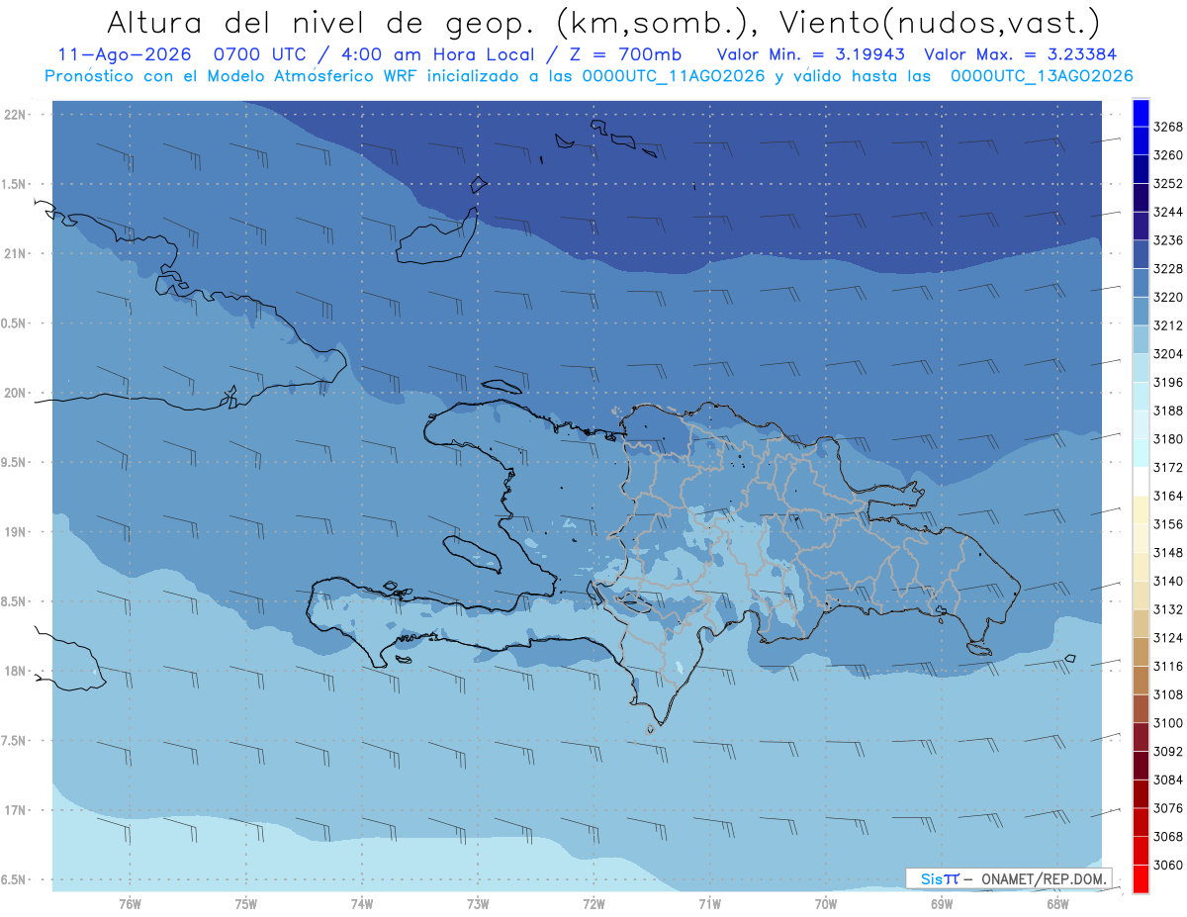Click the 20N latitude label
Image resolution: width=1187 pixels, height=917 pixels.
pos(17,394)
